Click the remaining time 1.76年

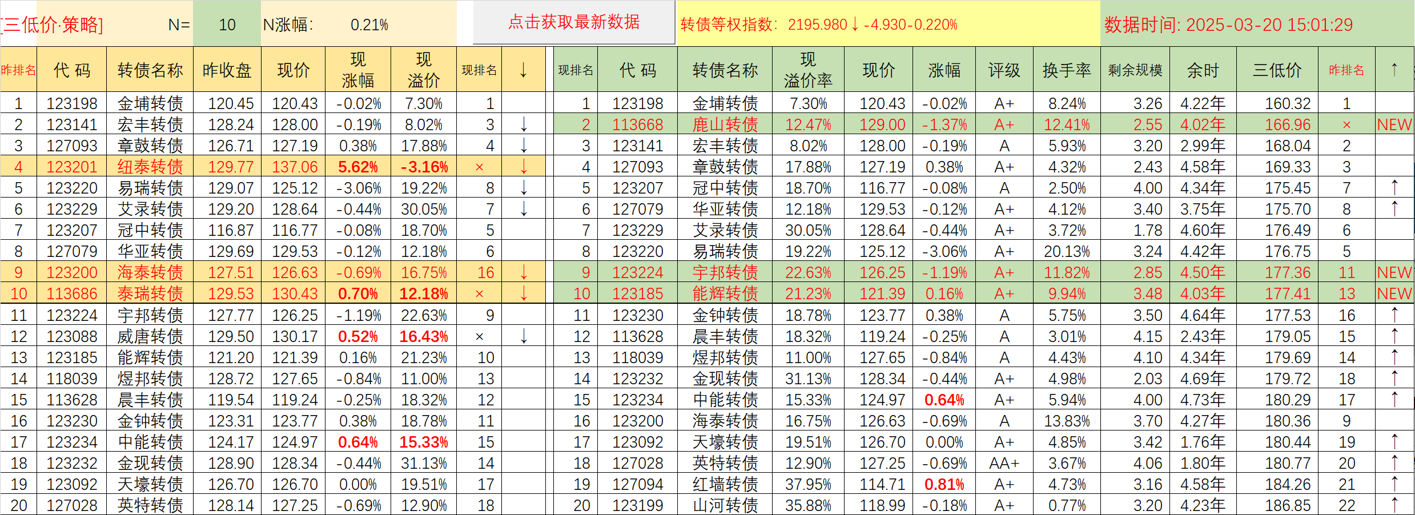click(1203, 442)
